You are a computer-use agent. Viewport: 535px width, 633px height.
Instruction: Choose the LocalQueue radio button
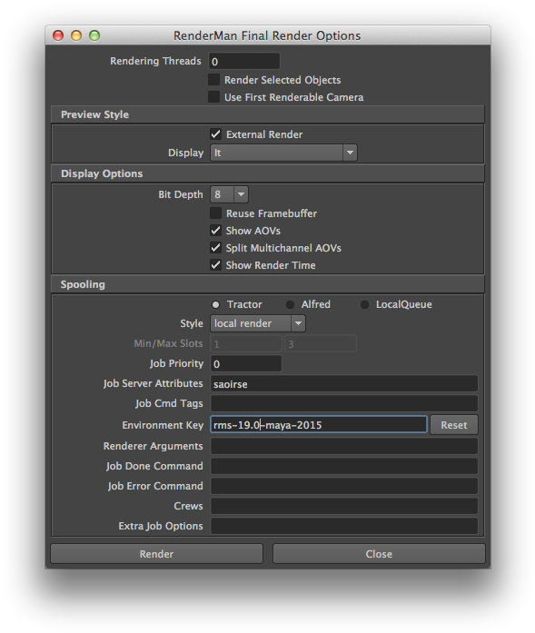tap(364, 304)
